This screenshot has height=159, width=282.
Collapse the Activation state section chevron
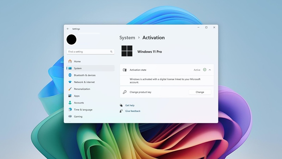coord(210,70)
